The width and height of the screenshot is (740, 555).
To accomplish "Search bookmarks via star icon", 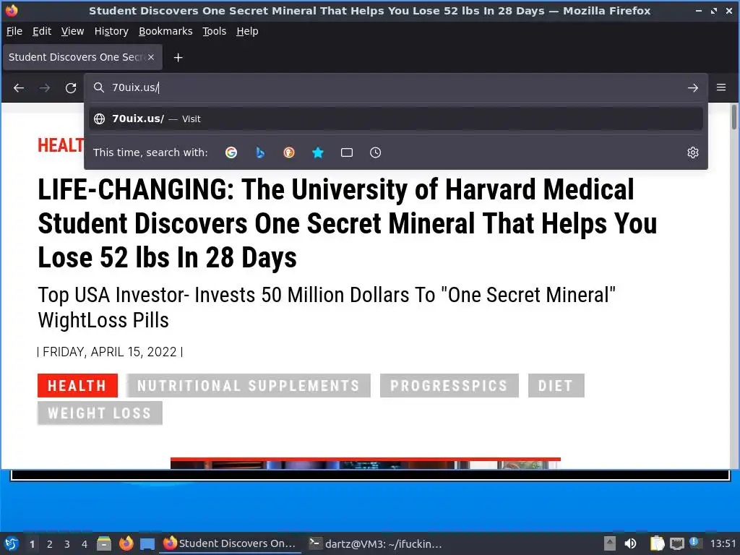I will click(318, 152).
